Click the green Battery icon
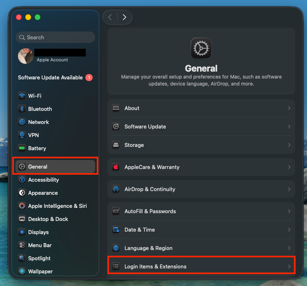Screen dimensions: 307x286 (22, 148)
